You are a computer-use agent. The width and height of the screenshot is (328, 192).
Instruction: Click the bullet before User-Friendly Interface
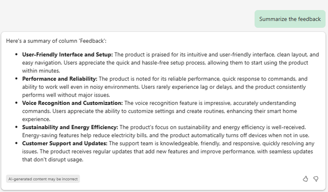point(16,54)
